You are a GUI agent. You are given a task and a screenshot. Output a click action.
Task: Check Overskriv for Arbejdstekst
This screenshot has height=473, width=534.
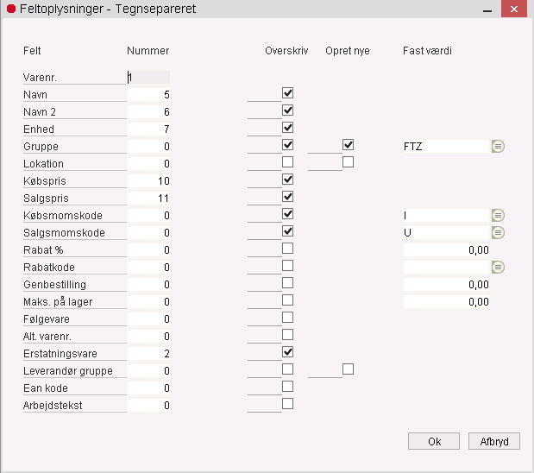pos(288,404)
